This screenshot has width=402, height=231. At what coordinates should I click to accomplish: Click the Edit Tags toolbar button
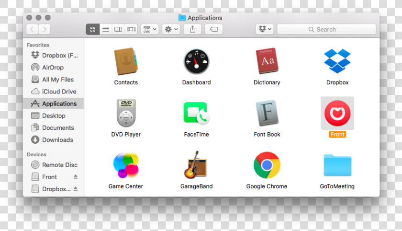click(213, 29)
